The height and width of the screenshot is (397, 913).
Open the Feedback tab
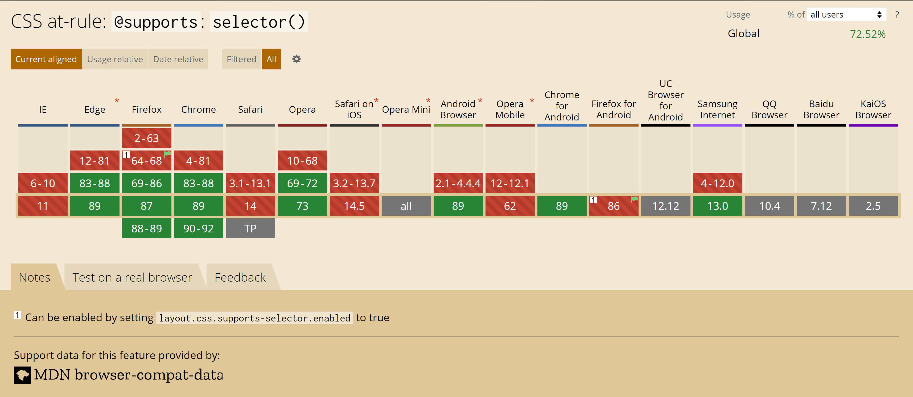240,277
